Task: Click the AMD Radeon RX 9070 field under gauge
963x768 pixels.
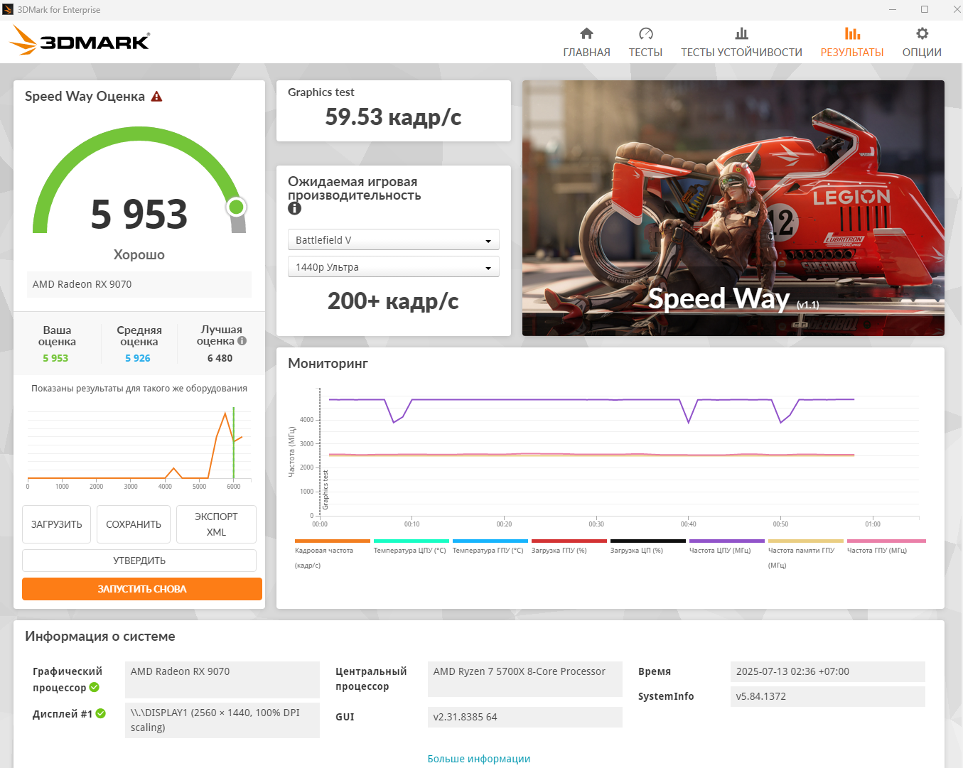Action: [139, 284]
